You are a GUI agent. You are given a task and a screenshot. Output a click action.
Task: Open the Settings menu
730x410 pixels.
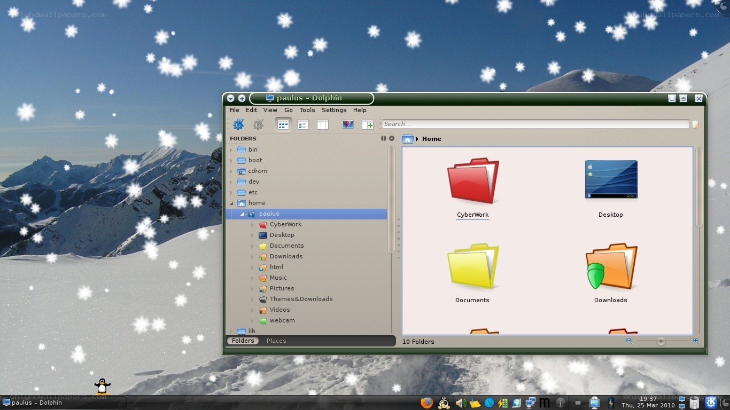(x=334, y=110)
